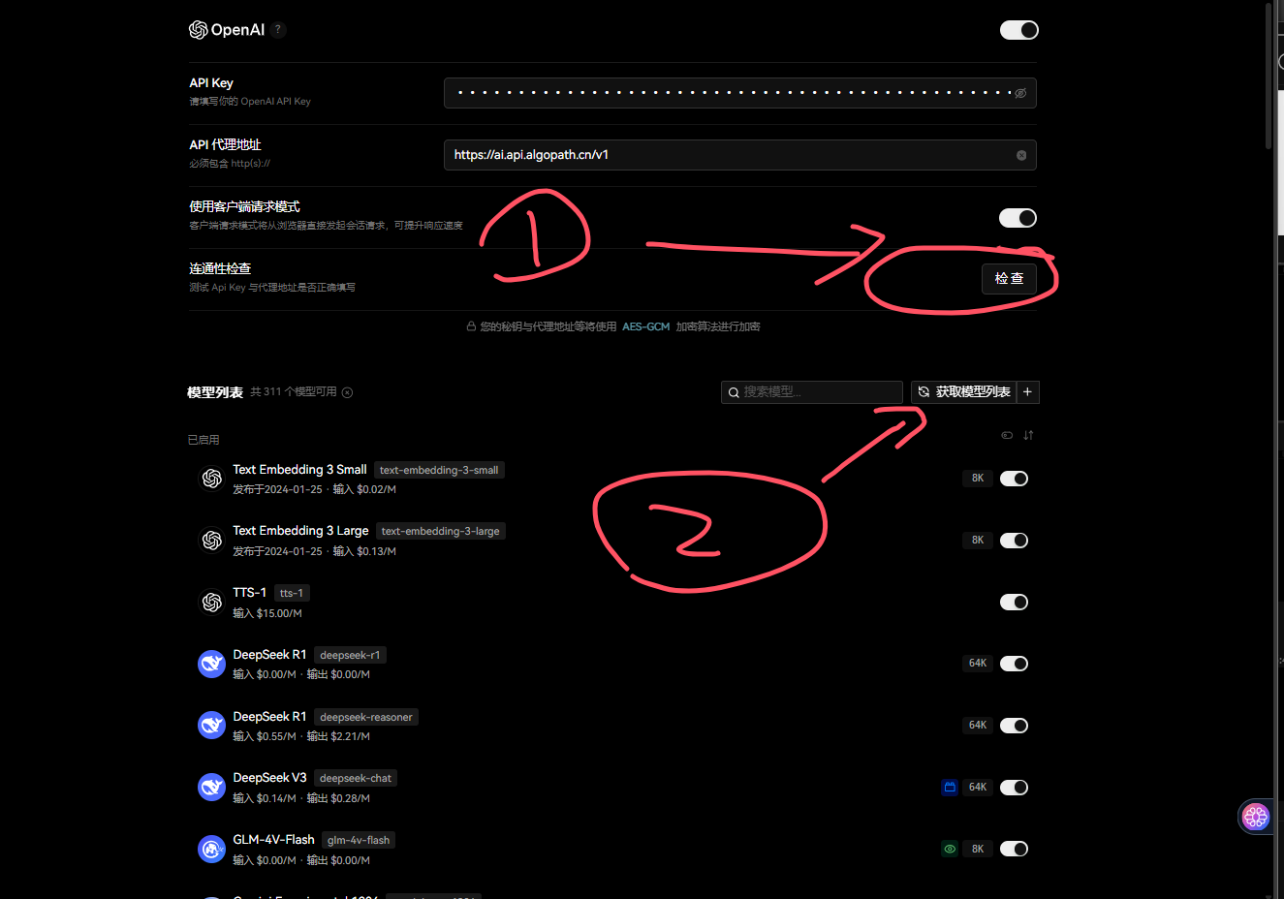Screen dimensions: 1284x899
Task: Click the sort models icon
Action: click(x=1028, y=435)
